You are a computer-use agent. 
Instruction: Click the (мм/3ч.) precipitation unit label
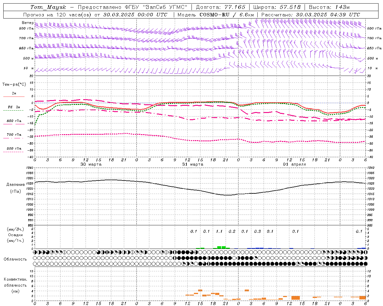16,229
